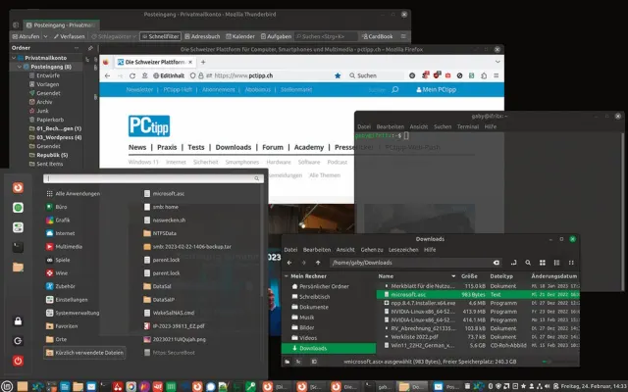The width and height of the screenshot is (628, 392).
Task: Open the dropdown arrow next to Abrufen
Action: click(45, 34)
